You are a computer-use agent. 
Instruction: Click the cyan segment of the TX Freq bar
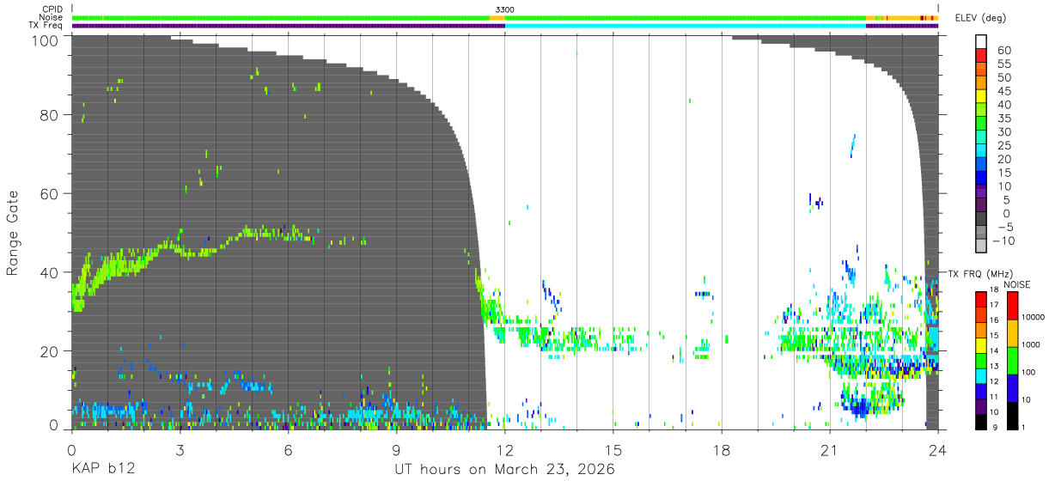[x=685, y=26]
